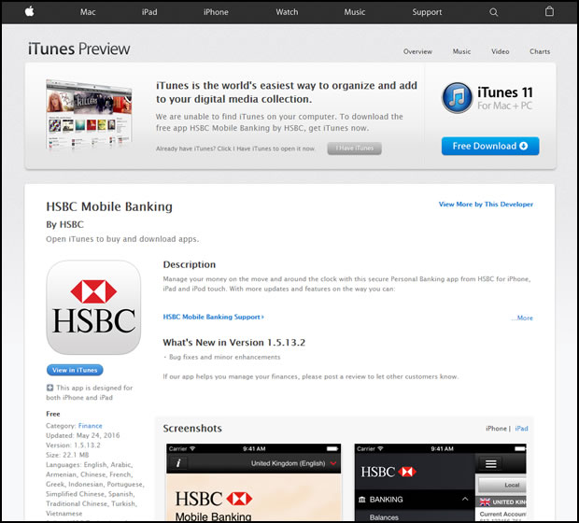Click the hamburger menu icon in second screenshot
This screenshot has width=579, height=523.
(x=490, y=463)
